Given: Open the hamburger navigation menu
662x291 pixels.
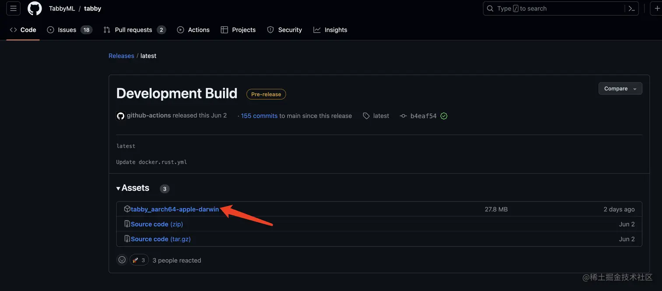Looking at the screenshot, I should (x=13, y=8).
